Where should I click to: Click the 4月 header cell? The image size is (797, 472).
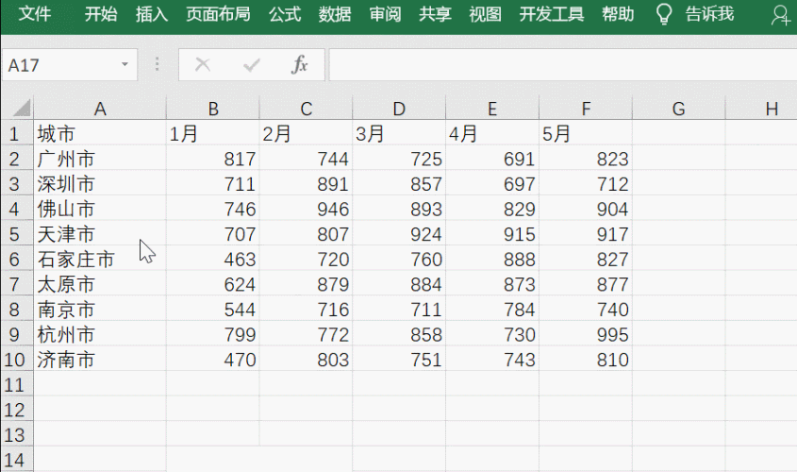(x=492, y=133)
